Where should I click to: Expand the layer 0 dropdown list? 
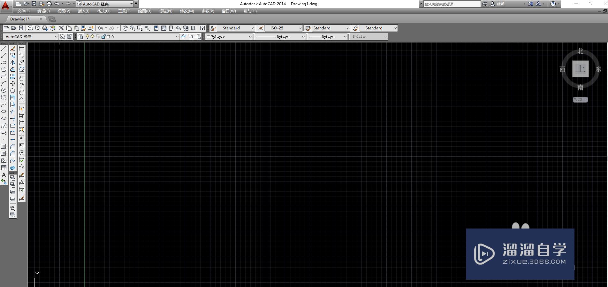coord(177,37)
